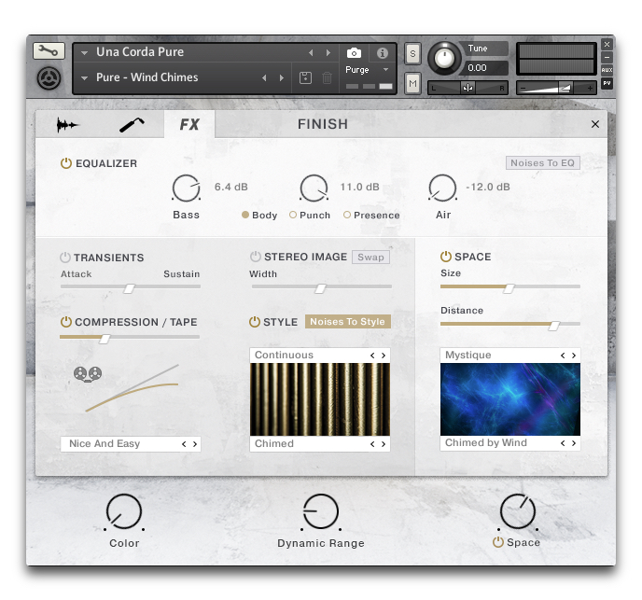Click the PV button in the header

click(x=607, y=83)
